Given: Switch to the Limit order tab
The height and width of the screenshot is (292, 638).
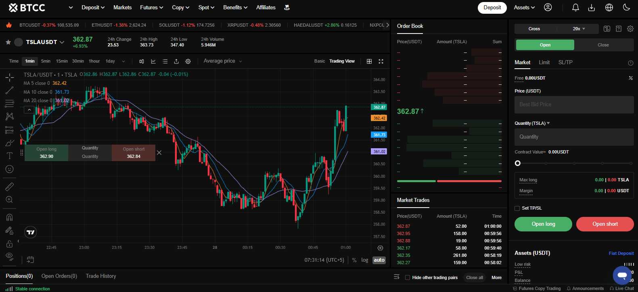Looking at the screenshot, I should coord(544,62).
